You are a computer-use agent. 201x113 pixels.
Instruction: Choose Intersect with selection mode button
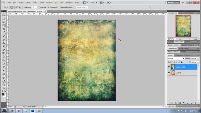pyautogui.click(x=20, y=7)
